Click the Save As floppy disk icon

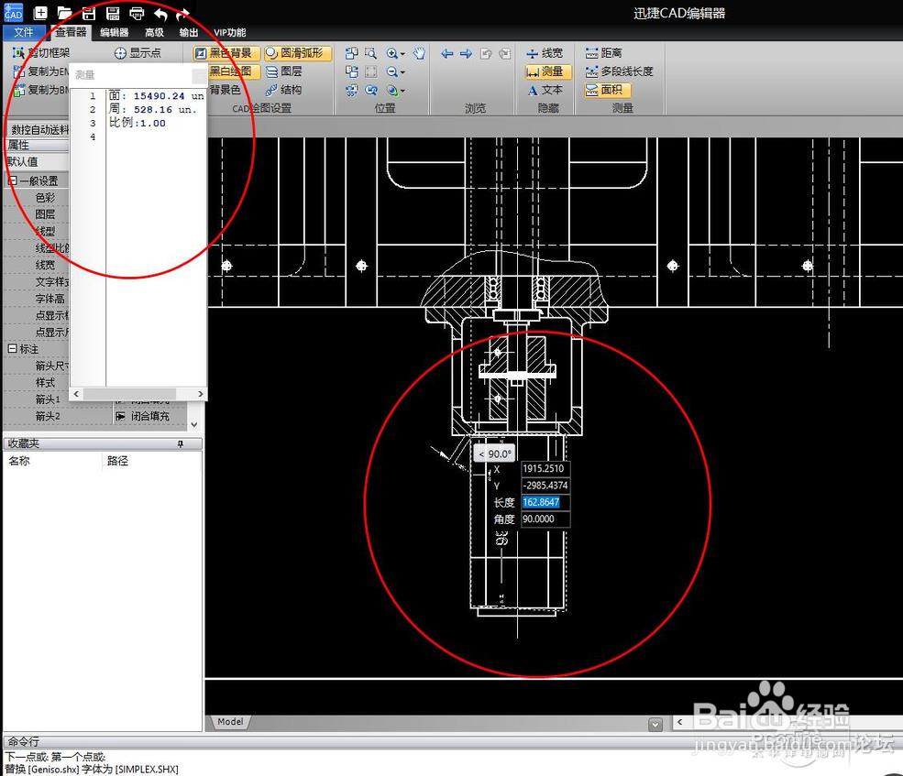pyautogui.click(x=113, y=13)
